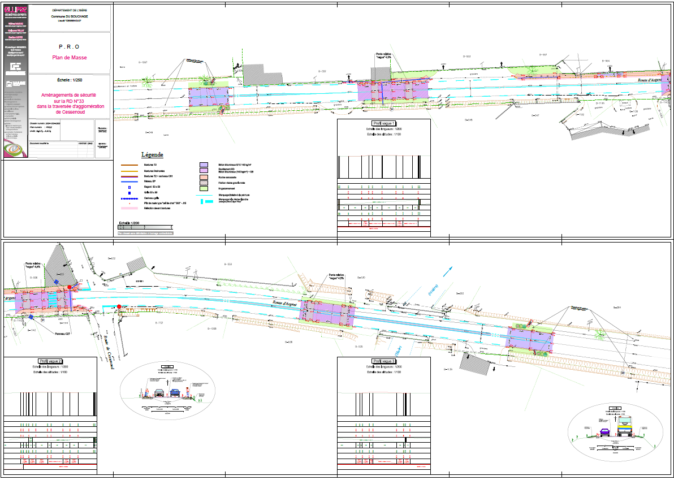Screen dimensions: 674x480
Task: Click the blue arrow labeled Prairie
Action: click(x=447, y=271)
